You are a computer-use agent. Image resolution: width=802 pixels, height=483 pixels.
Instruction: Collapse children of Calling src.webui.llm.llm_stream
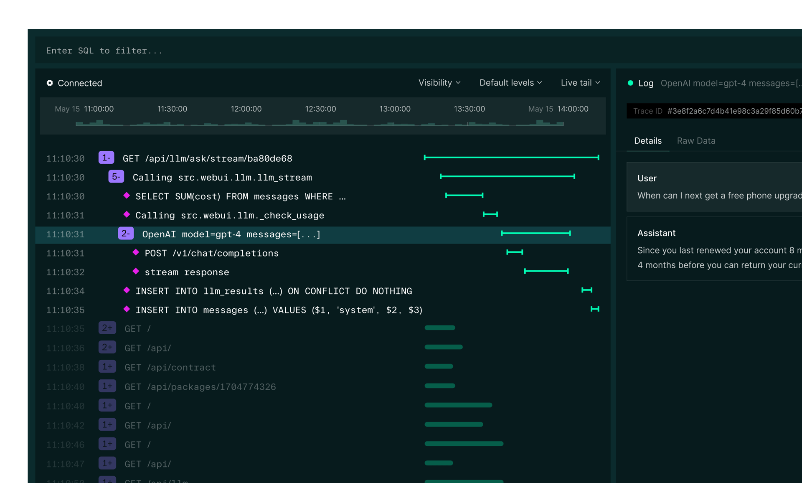click(x=116, y=177)
